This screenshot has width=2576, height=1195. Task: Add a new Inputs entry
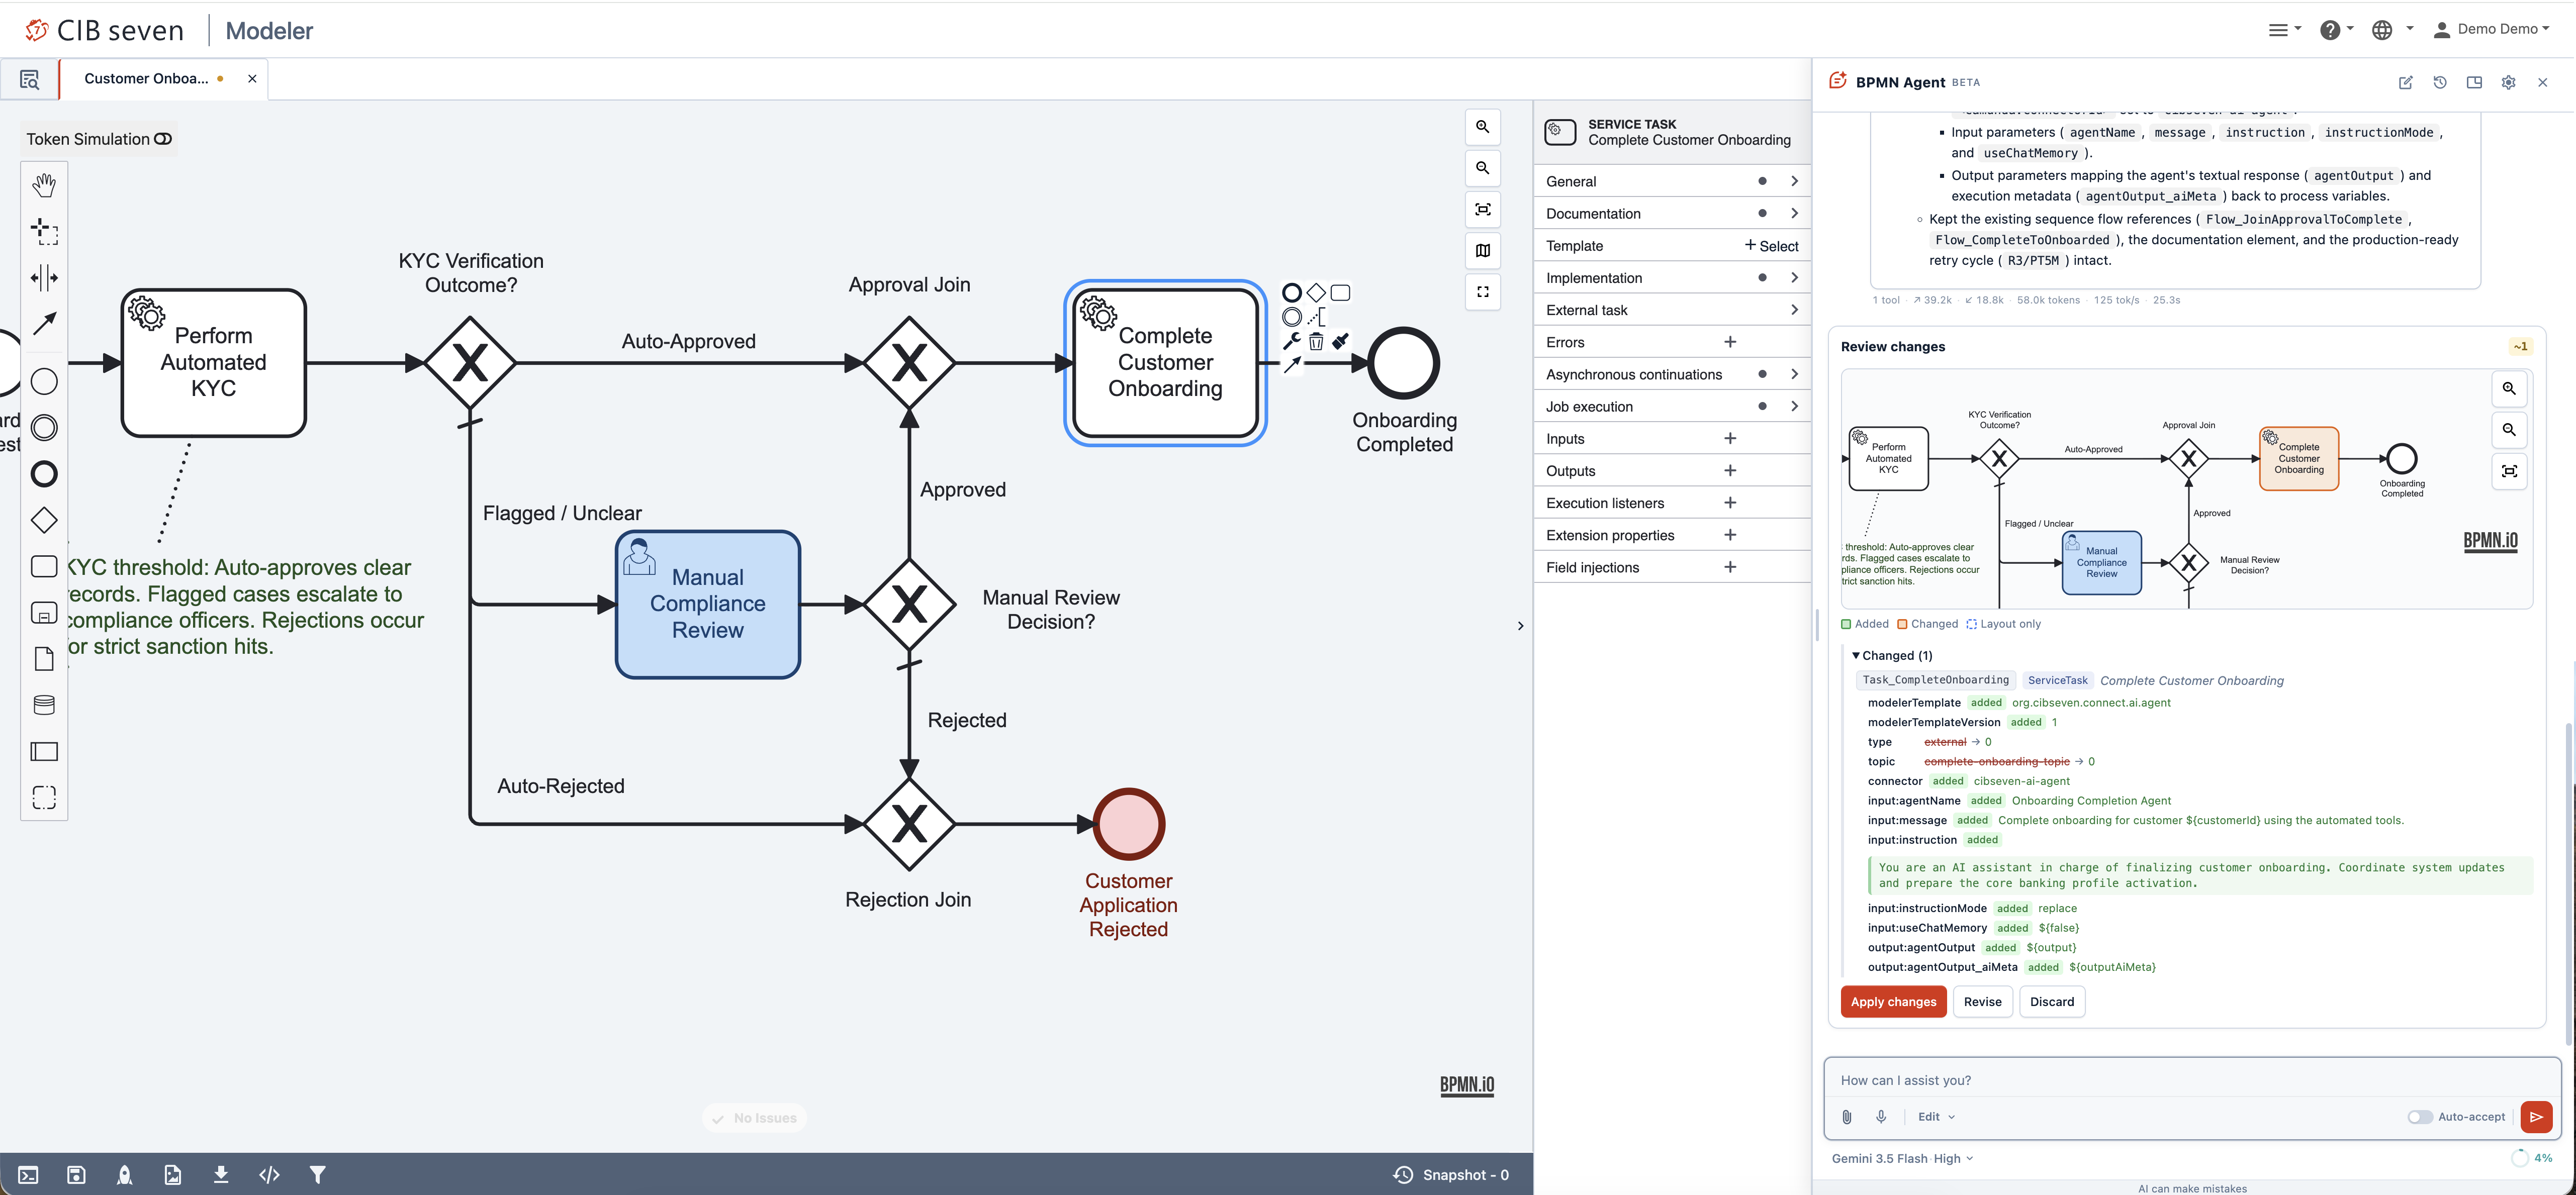pos(1730,439)
